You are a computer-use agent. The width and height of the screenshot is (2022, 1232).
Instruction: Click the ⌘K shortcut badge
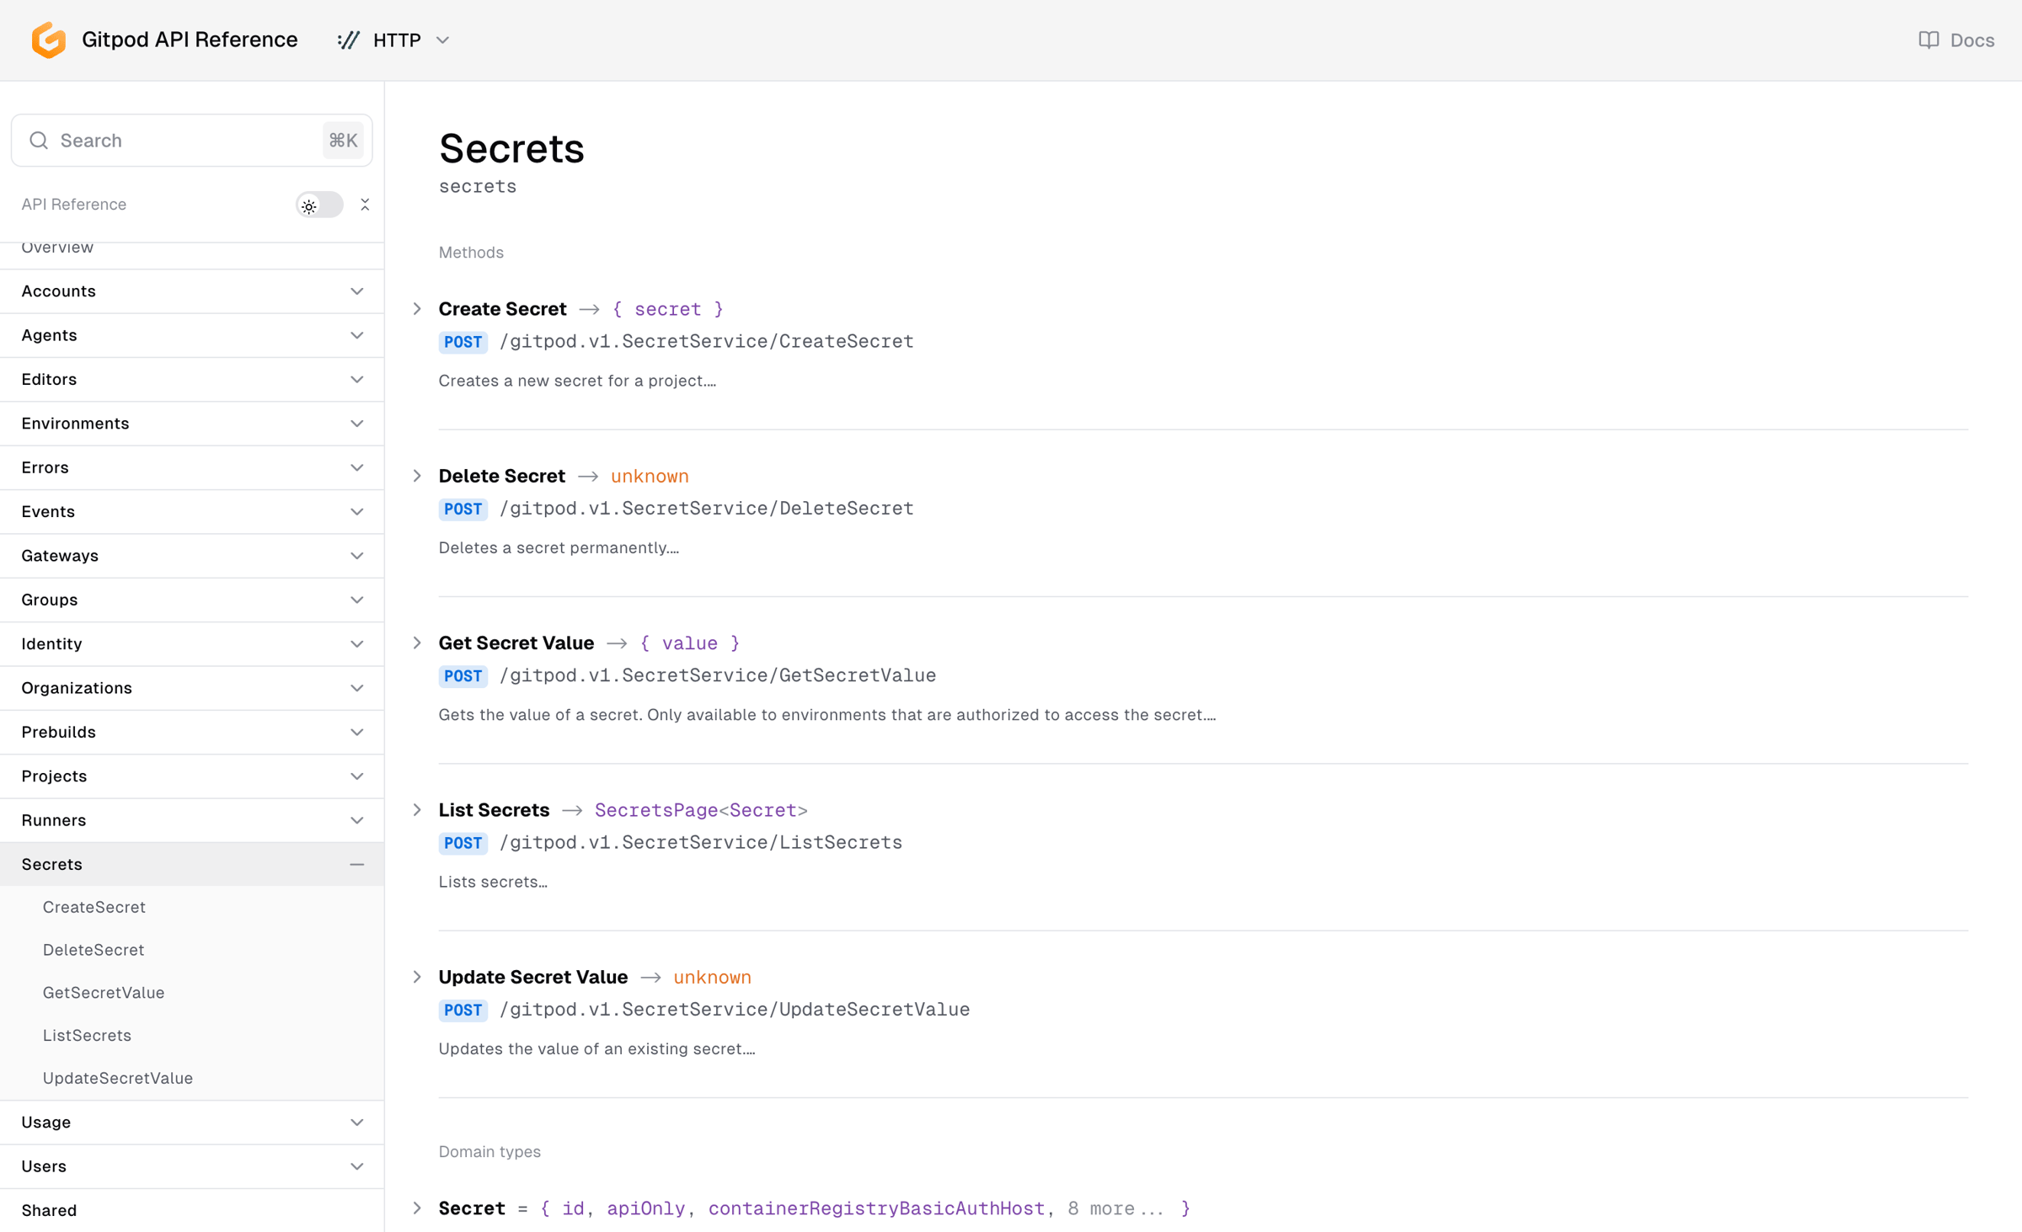pos(343,140)
